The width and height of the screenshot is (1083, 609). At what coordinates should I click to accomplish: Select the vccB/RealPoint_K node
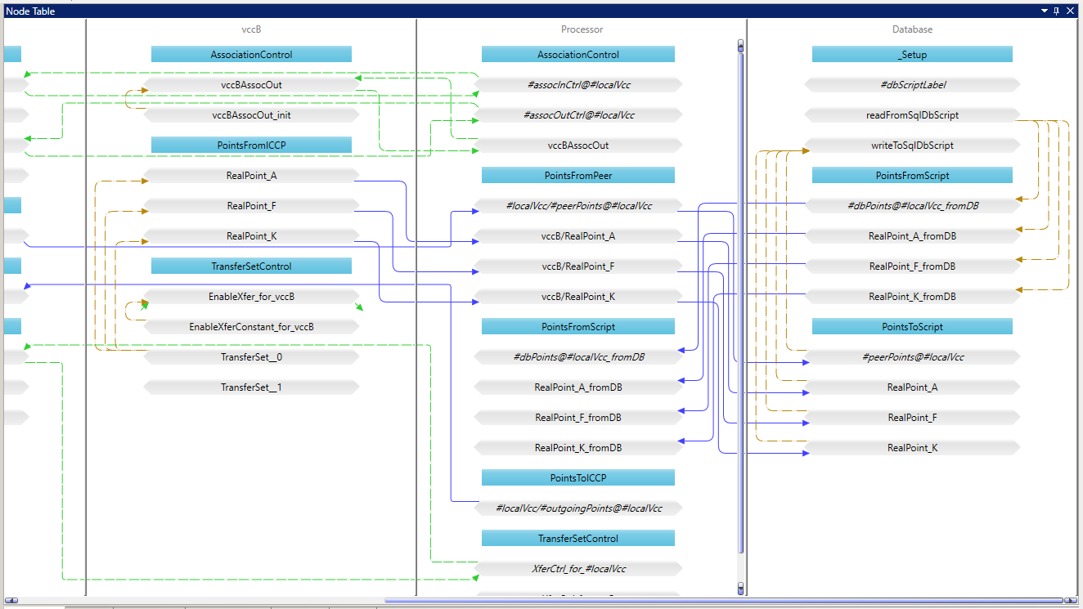[x=578, y=296]
